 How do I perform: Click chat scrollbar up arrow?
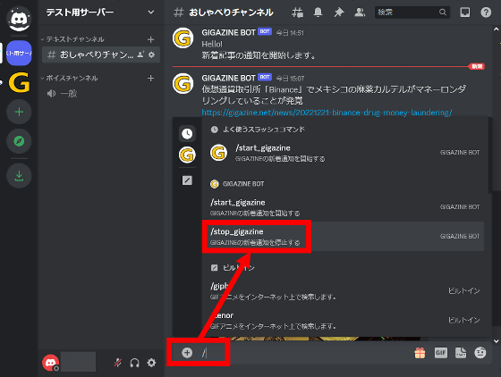coord(496,29)
